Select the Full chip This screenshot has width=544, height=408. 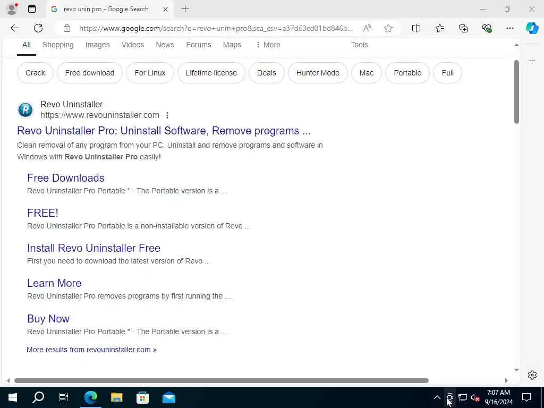447,73
